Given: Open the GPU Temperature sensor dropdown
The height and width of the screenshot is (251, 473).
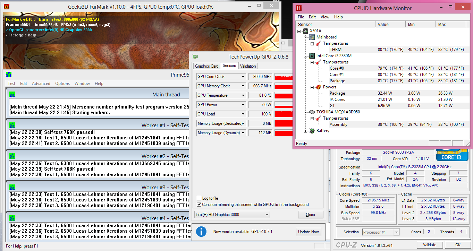Looking at the screenshot, I should pyautogui.click(x=244, y=95).
